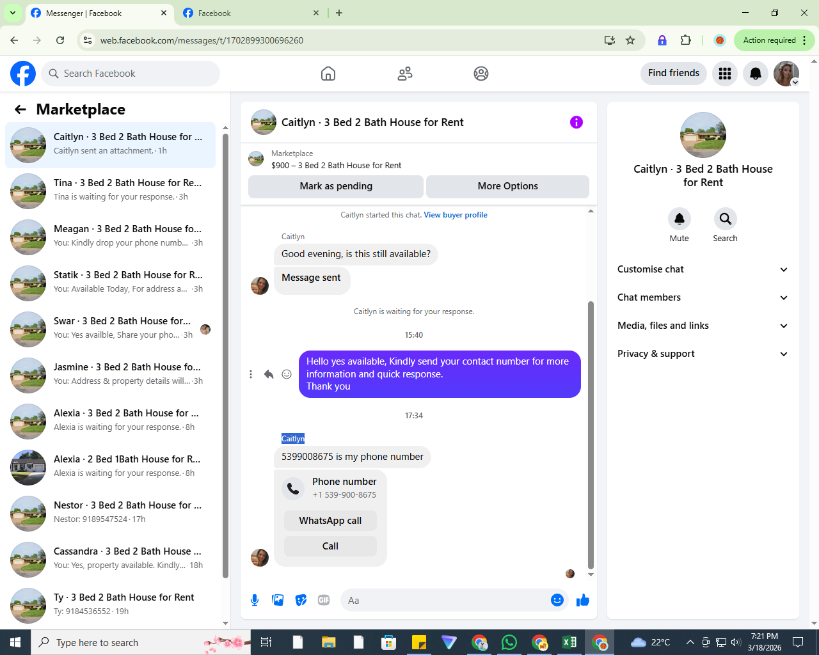Open Cassandra's conversation in Marketplace list
Screen dimensions: 819x655
coord(110,560)
